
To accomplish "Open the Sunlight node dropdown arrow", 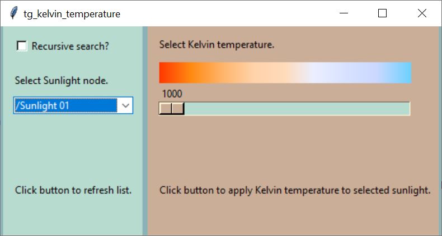I will (x=125, y=105).
